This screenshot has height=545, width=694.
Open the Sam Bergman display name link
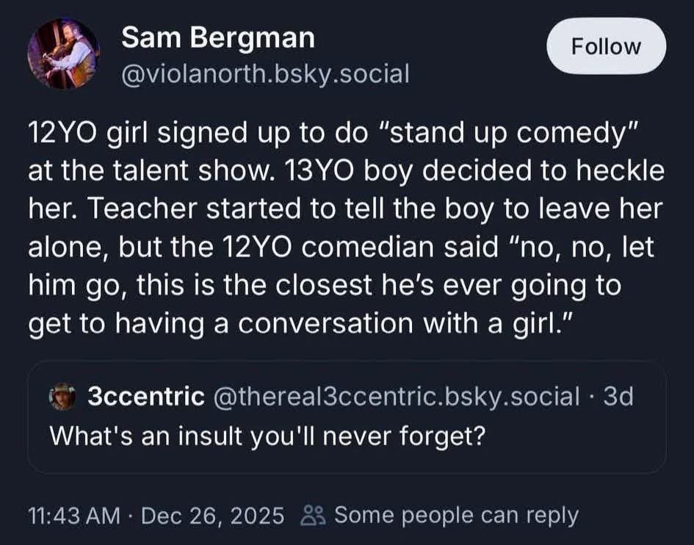coord(217,38)
